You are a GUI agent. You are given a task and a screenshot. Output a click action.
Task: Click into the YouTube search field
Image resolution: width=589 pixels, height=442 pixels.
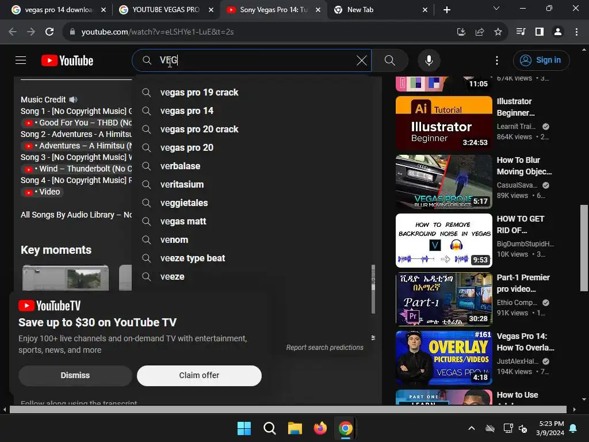[x=252, y=60]
